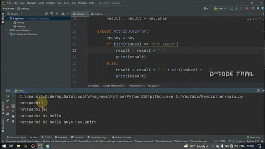Open the Edit menu
The width and height of the screenshot is (265, 149).
(15, 3)
